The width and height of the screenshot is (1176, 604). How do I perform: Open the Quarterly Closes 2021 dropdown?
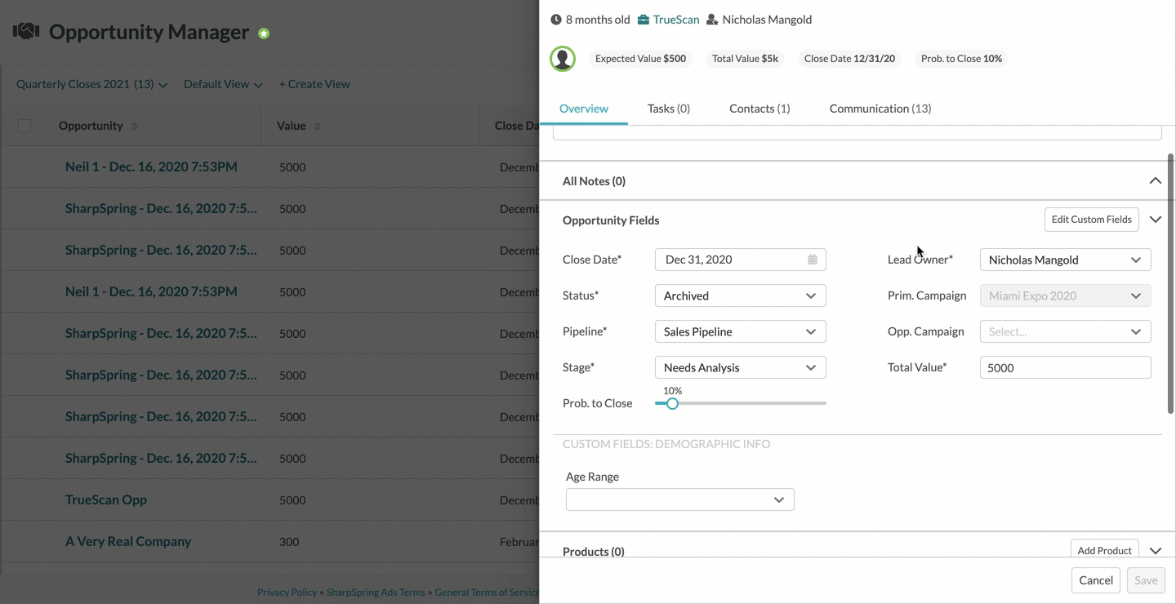(91, 84)
